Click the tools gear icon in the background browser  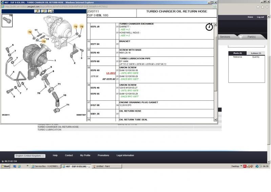click(267, 7)
